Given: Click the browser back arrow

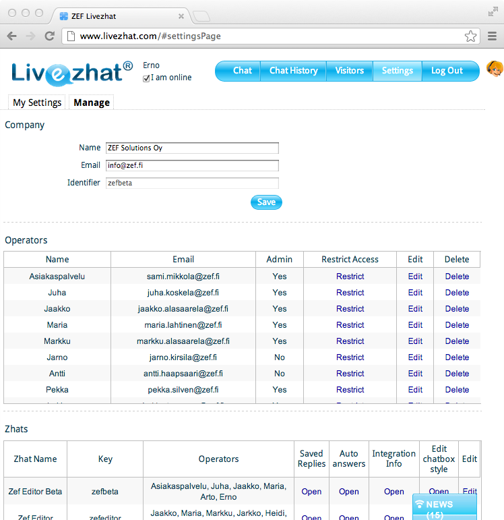Looking at the screenshot, I should [11, 36].
